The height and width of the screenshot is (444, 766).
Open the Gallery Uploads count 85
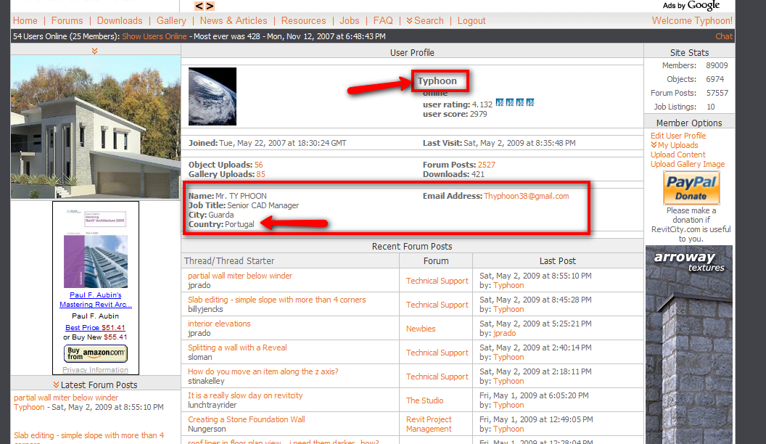point(260,174)
